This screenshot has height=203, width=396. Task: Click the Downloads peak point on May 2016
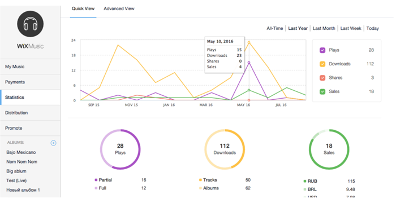tap(249, 42)
